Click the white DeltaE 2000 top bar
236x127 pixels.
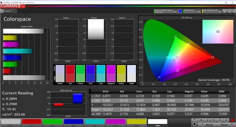(x=24, y=31)
